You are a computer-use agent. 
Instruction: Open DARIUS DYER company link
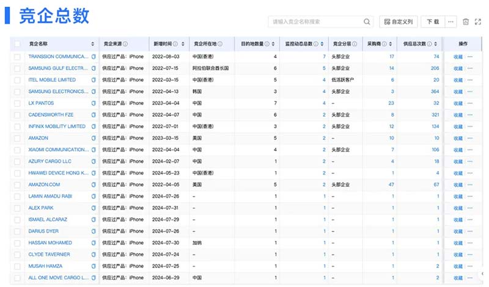point(43,231)
